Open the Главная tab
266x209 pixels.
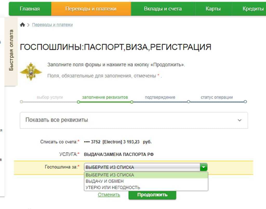30,9
